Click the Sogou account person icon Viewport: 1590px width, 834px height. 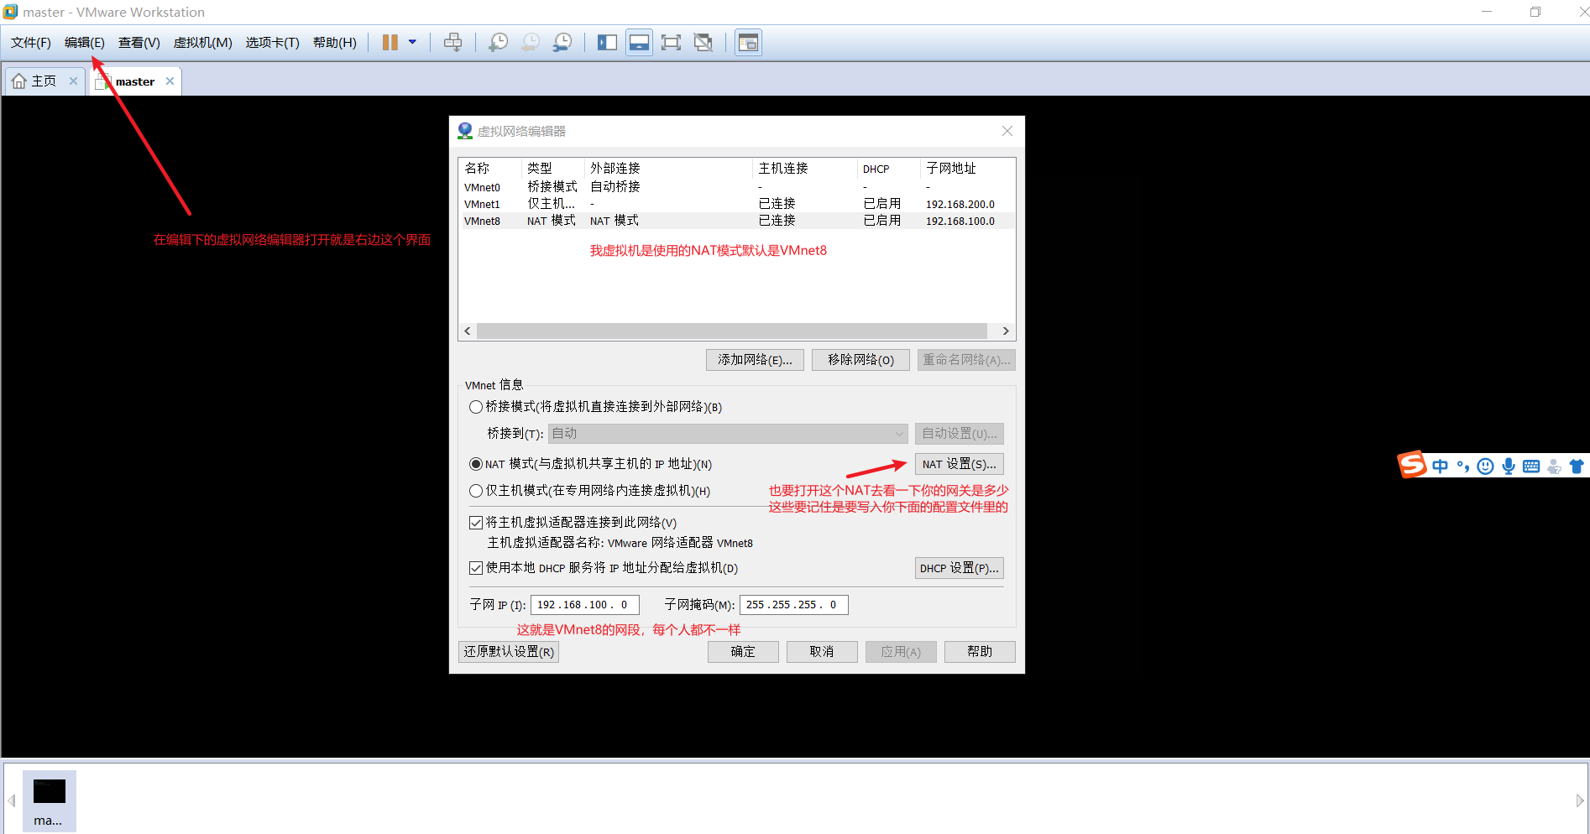tap(1554, 467)
